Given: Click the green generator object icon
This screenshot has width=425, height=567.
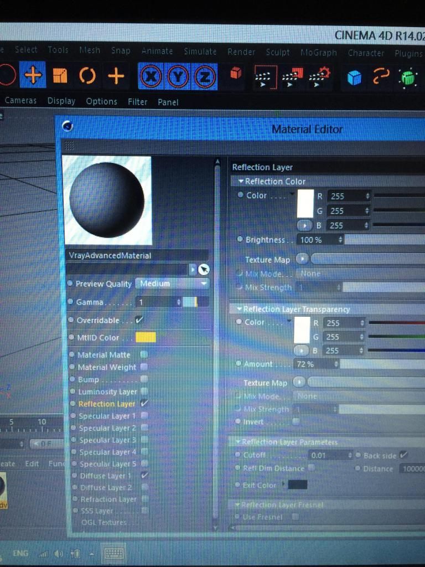Looking at the screenshot, I should pyautogui.click(x=409, y=78).
